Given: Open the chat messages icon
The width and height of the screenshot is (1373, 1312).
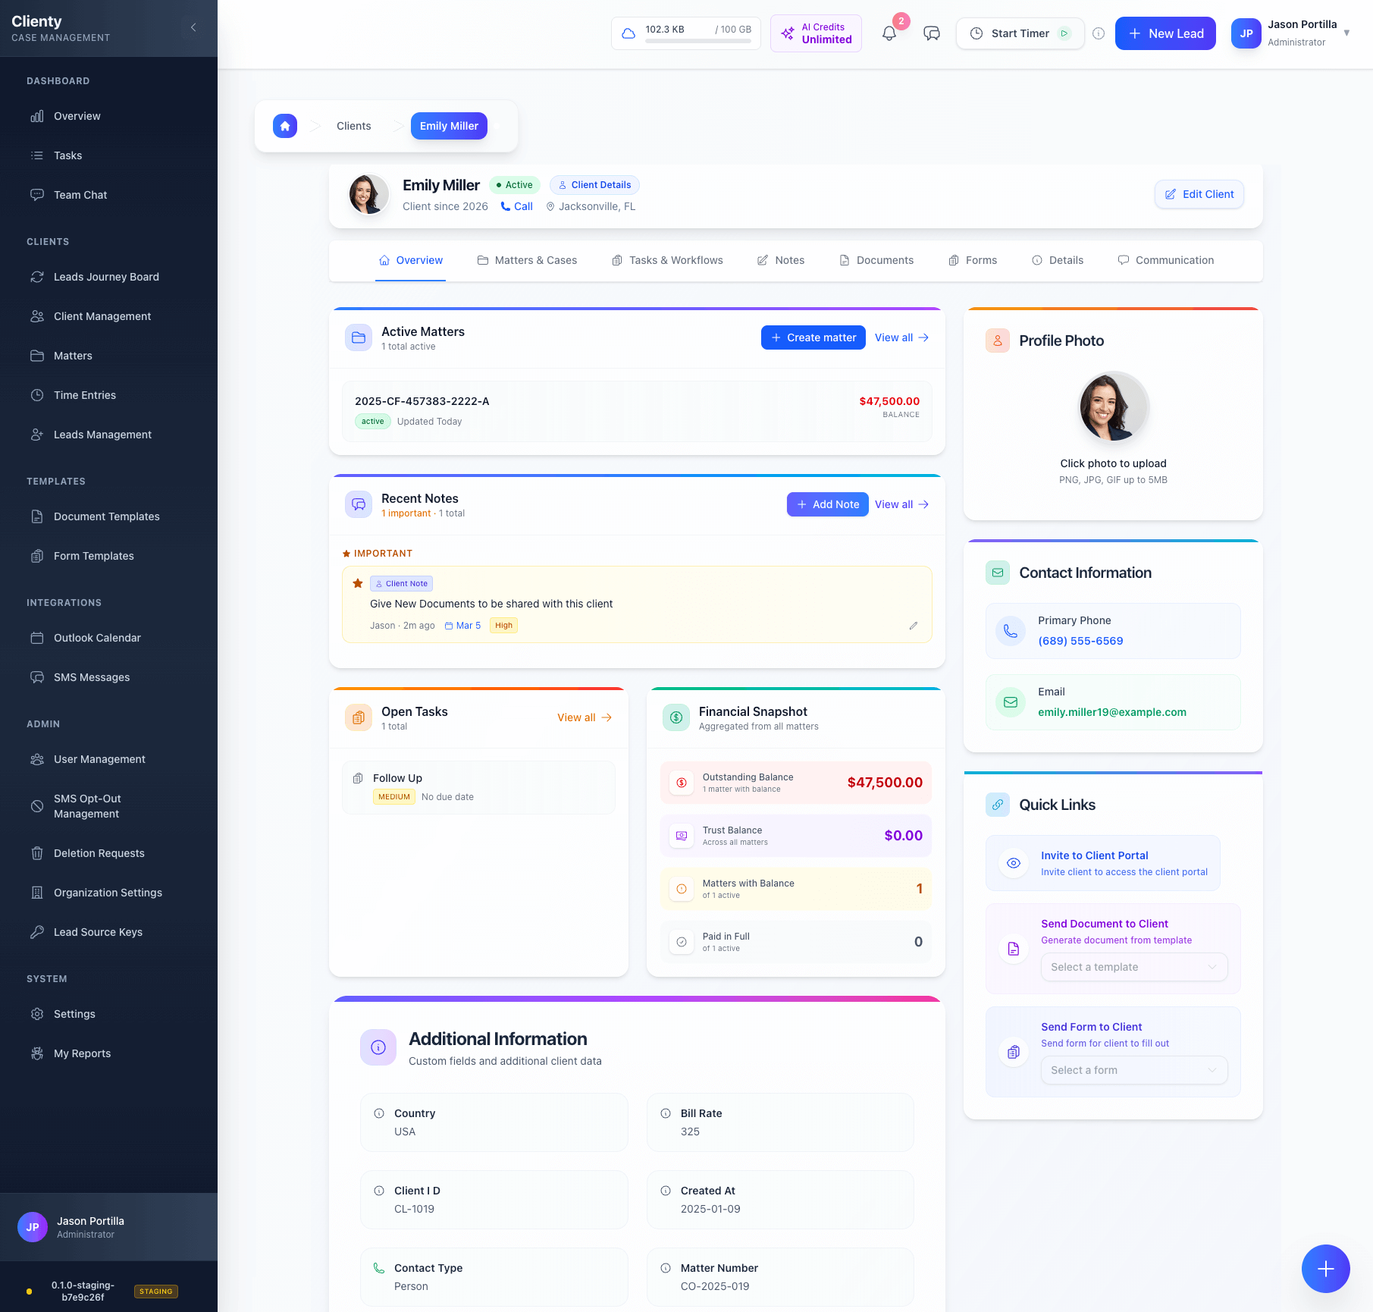Looking at the screenshot, I should (931, 33).
